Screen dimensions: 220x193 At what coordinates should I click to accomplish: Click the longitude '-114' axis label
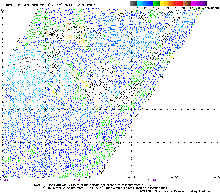coord(89,177)
